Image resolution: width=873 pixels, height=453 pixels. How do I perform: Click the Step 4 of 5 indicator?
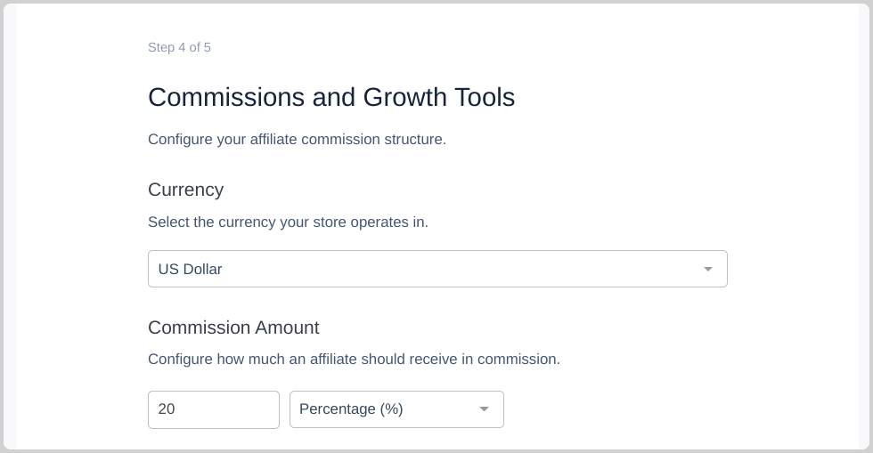(179, 47)
